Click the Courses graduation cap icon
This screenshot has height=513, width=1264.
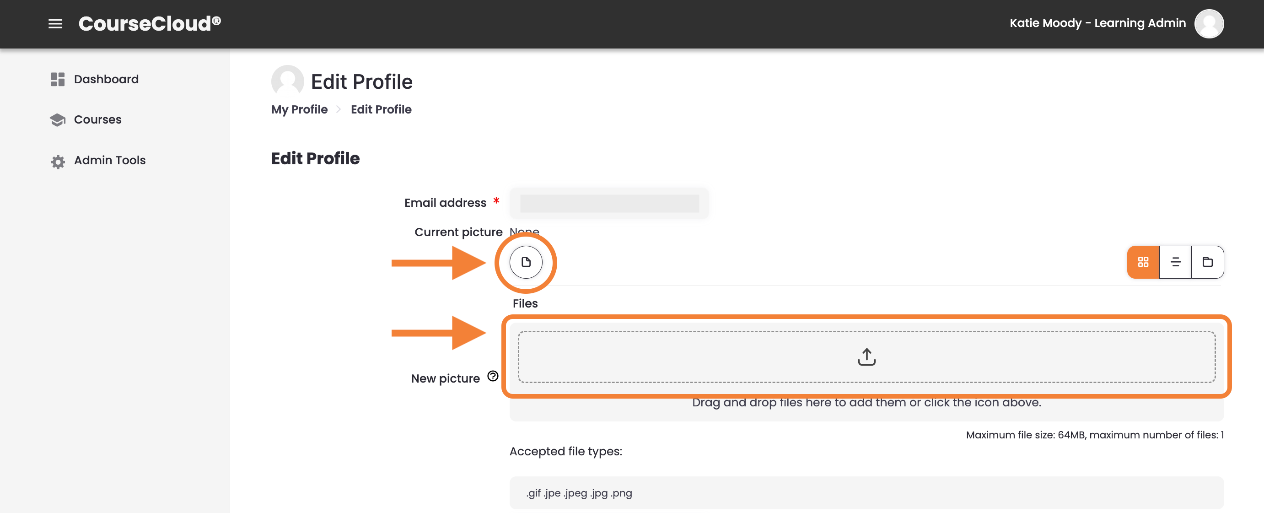(x=57, y=120)
